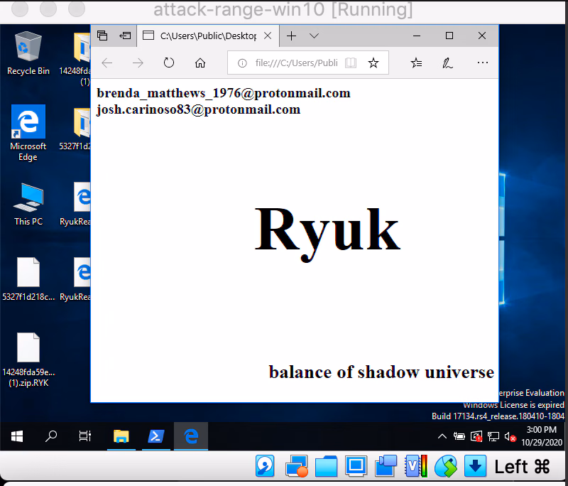Close the C:\Users\Public\Desktop tab
Screen dimensions: 568x486
pos(268,36)
